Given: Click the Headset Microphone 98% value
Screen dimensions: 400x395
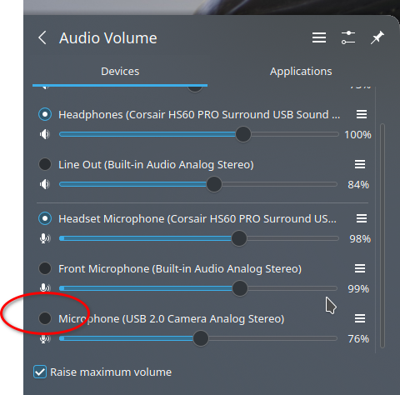Looking at the screenshot, I should click(x=360, y=239).
